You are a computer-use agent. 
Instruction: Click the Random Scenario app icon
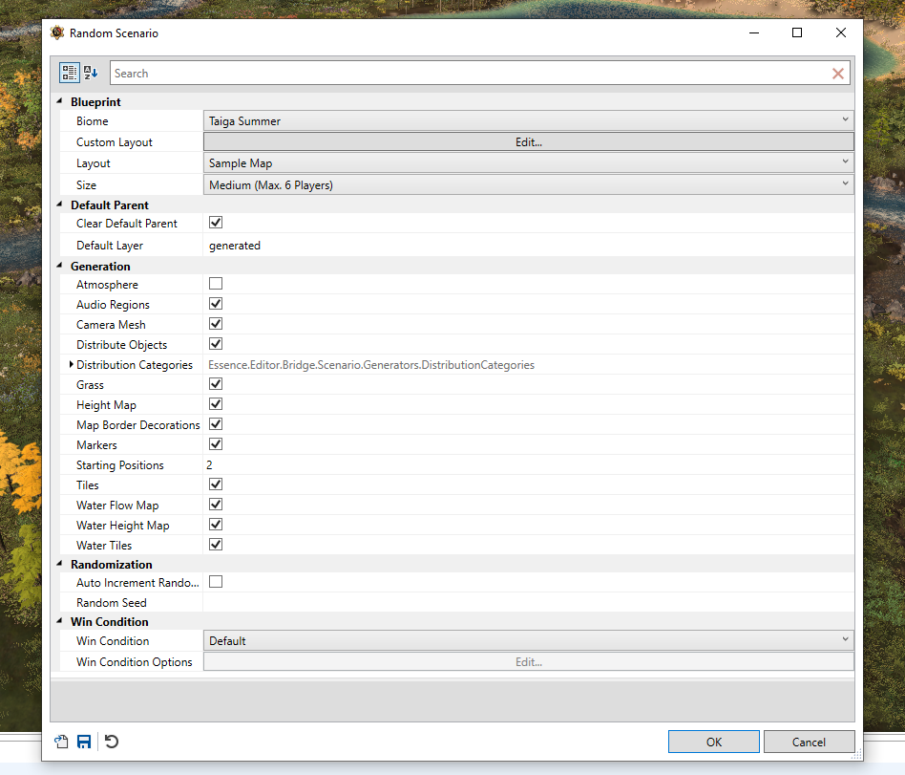pos(56,32)
